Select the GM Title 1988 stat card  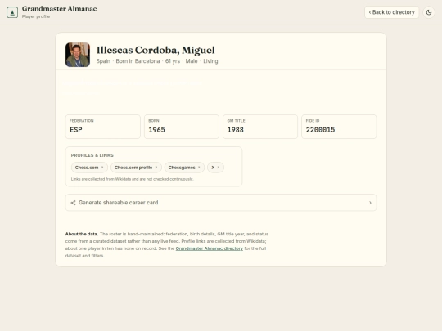coord(260,127)
